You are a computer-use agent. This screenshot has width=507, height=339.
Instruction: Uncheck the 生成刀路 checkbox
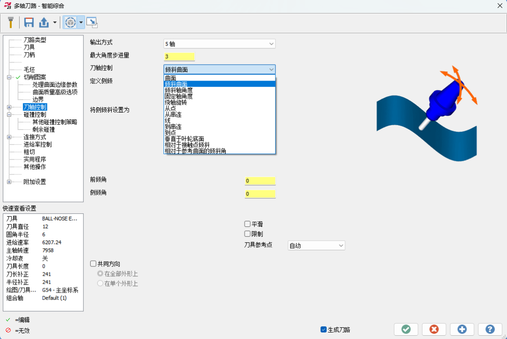tap(323, 329)
